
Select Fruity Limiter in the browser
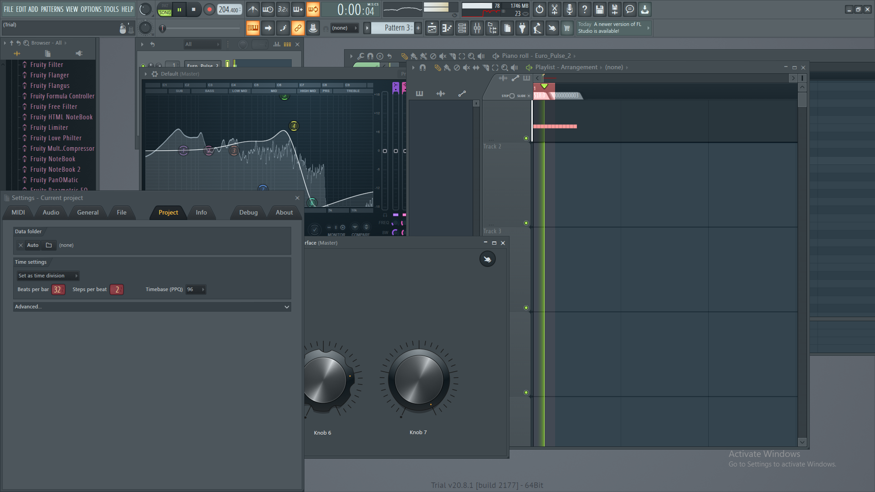pos(49,128)
